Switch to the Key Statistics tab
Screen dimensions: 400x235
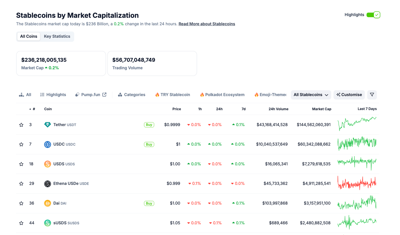point(57,36)
